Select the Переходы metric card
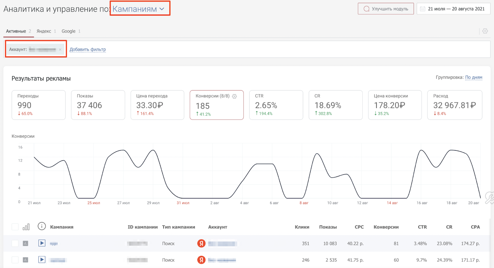 (39, 105)
